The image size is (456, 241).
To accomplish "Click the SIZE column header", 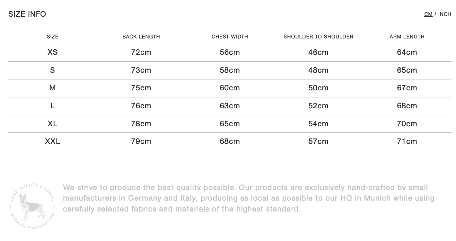I will pos(53,37).
